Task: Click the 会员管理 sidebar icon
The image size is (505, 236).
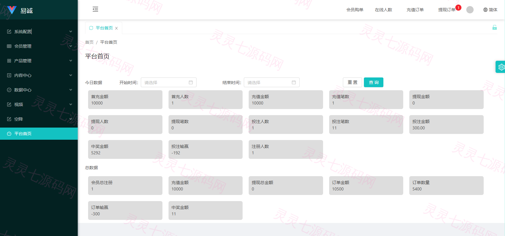Action: (x=9, y=46)
